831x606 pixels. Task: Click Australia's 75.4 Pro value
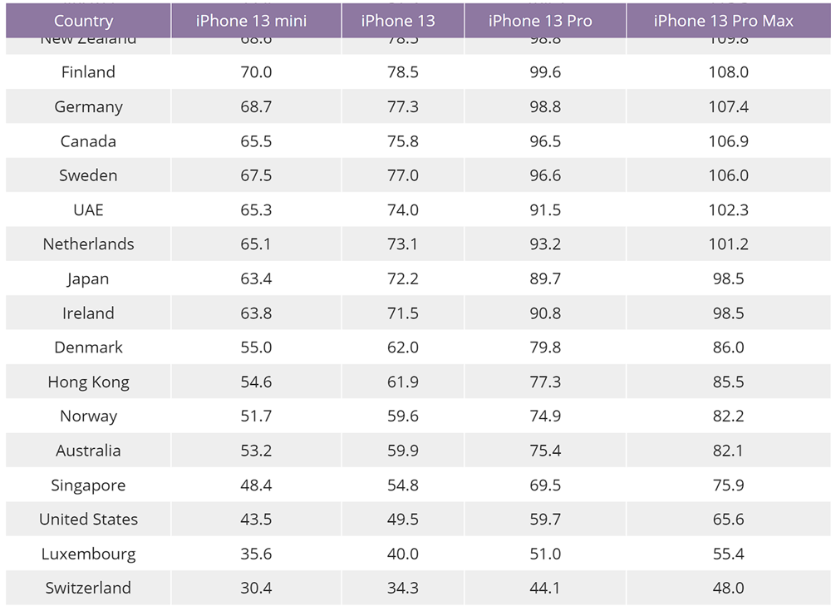[545, 450]
